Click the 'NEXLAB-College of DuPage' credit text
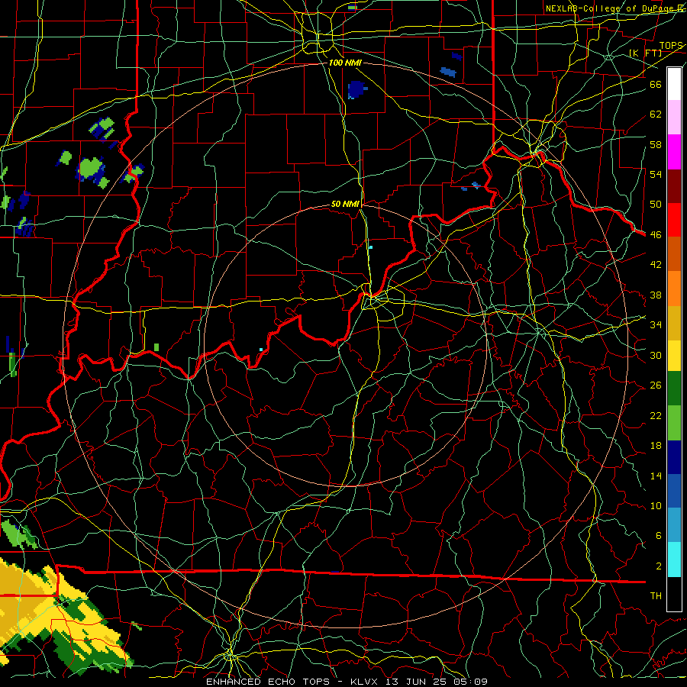Screen dimensions: 687x687 [611, 8]
